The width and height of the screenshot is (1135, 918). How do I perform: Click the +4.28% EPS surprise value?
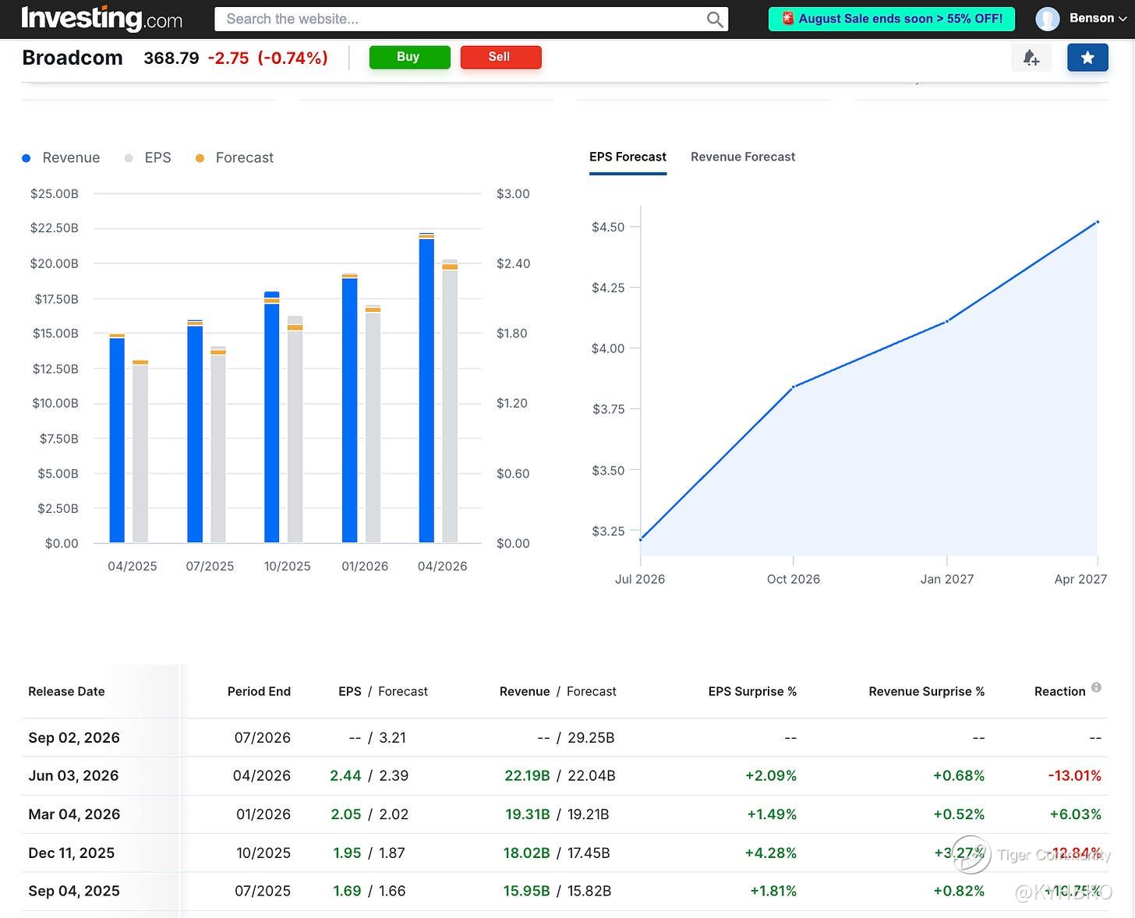[x=770, y=853]
